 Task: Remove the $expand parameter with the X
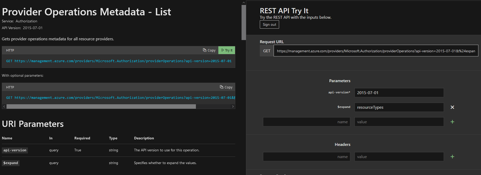tap(452, 107)
